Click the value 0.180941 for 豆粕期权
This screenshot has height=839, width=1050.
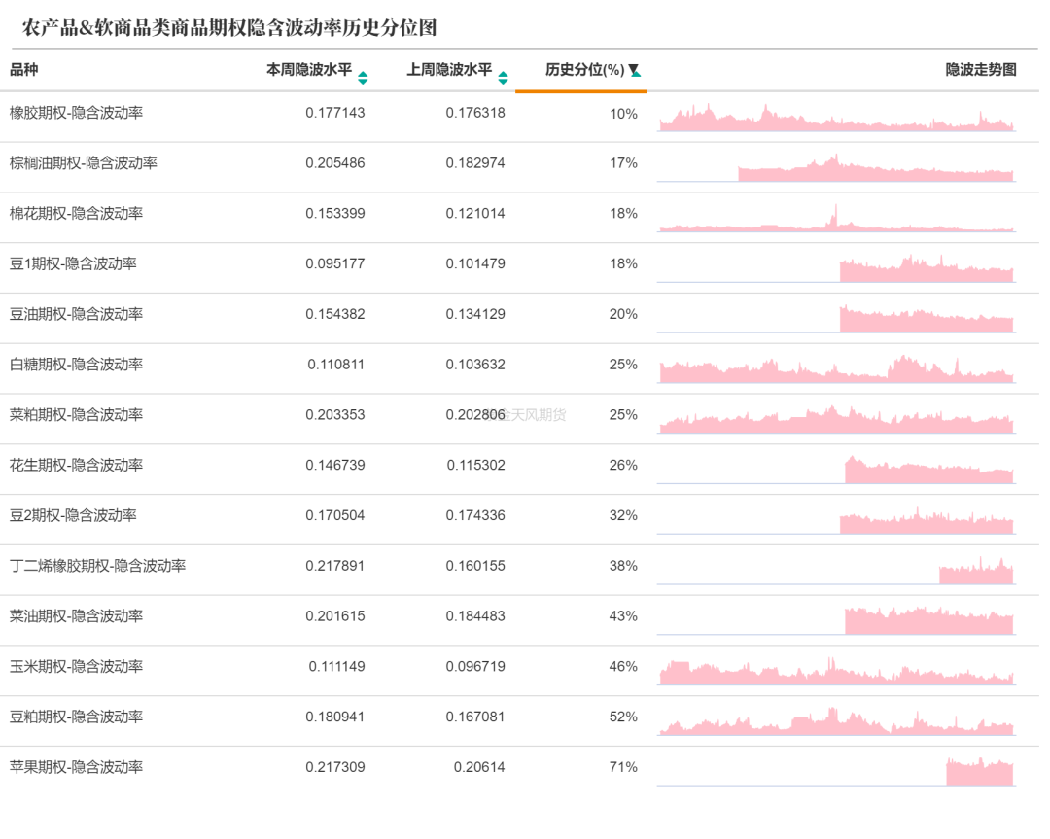(x=335, y=717)
